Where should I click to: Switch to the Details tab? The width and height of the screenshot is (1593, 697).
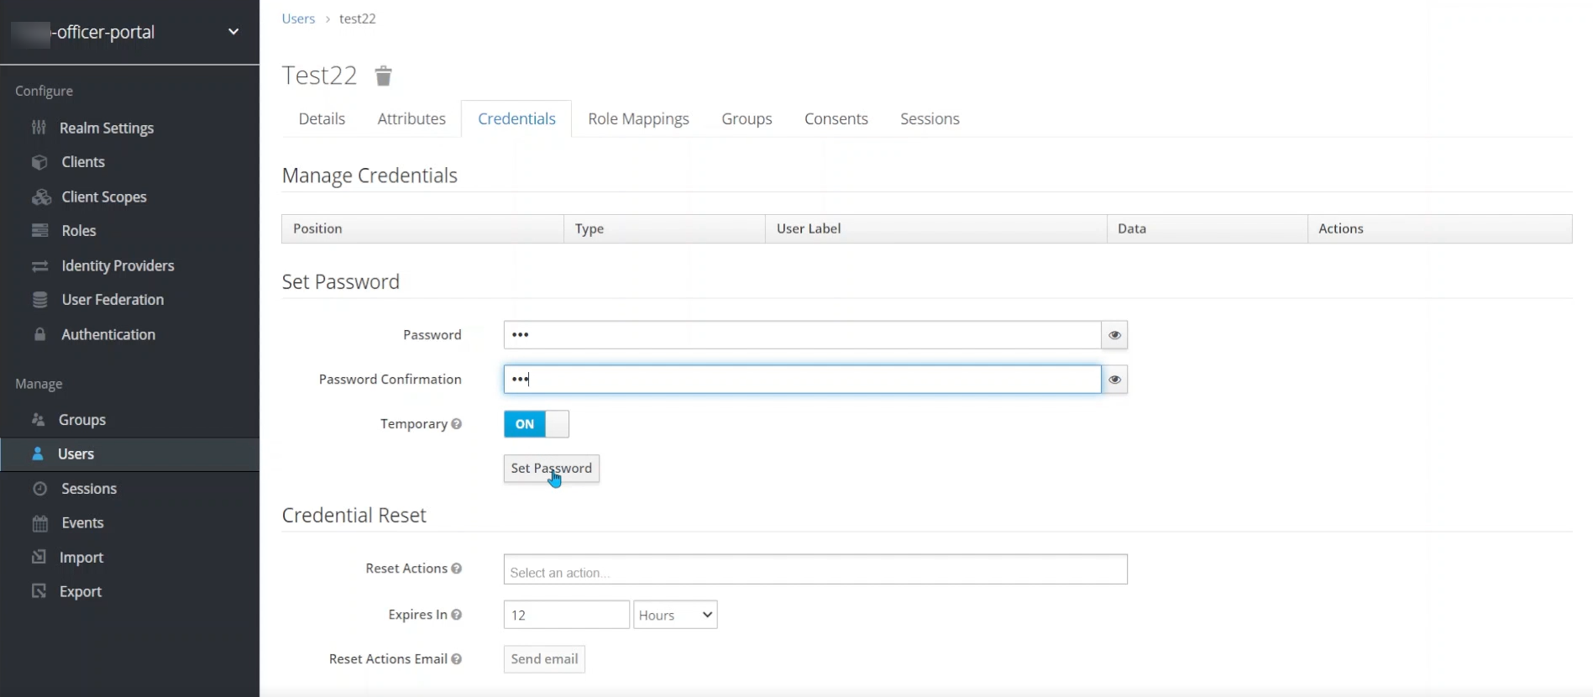pyautogui.click(x=322, y=119)
